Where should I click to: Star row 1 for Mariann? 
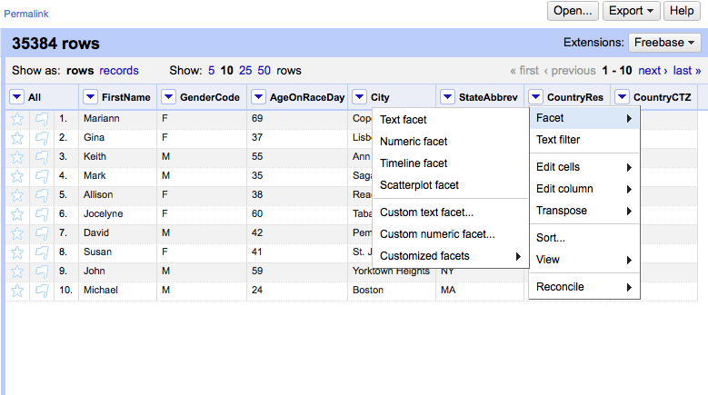coord(17,119)
